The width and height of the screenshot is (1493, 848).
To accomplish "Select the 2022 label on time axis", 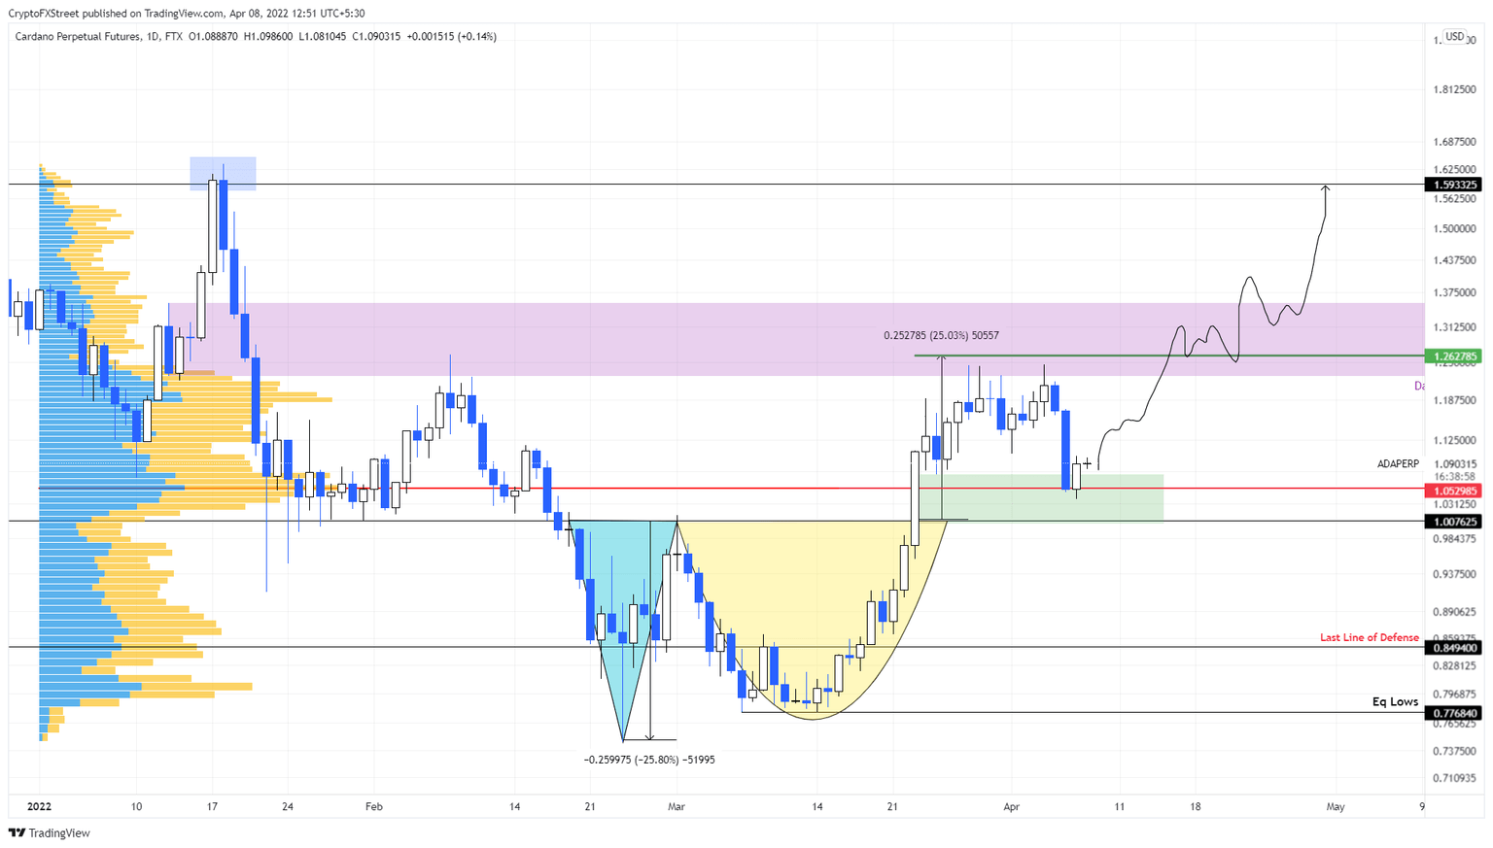I will [x=40, y=806].
